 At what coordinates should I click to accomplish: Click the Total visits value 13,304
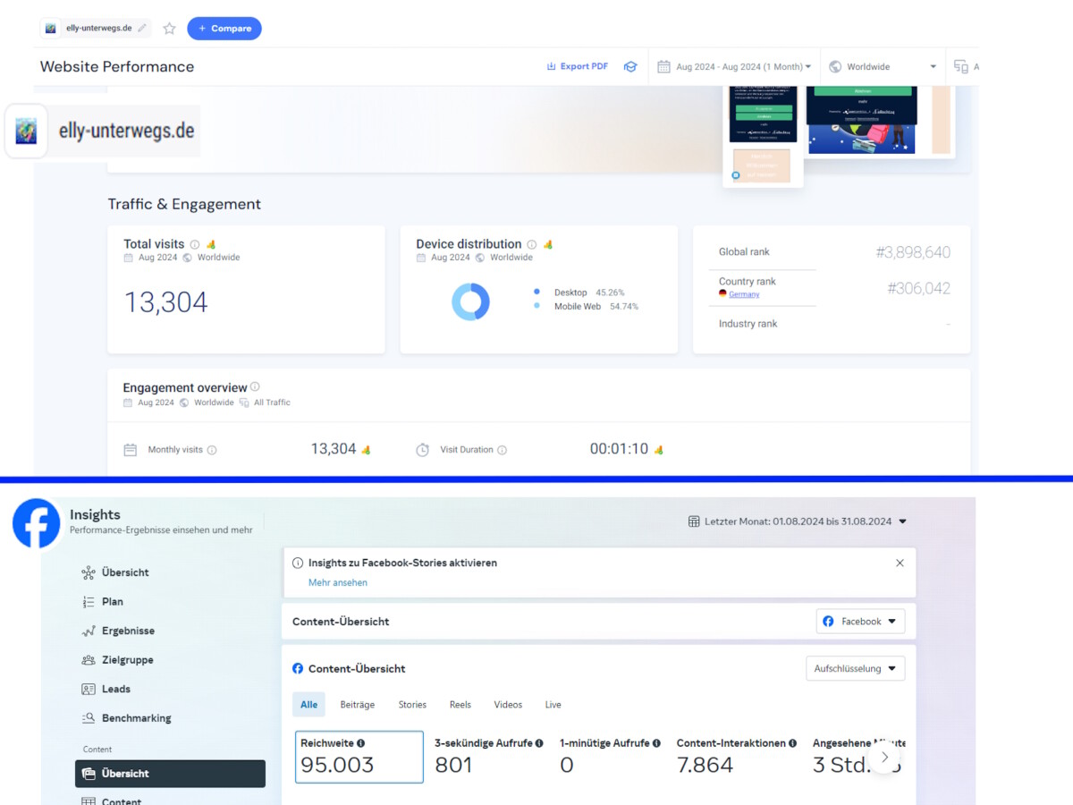165,302
